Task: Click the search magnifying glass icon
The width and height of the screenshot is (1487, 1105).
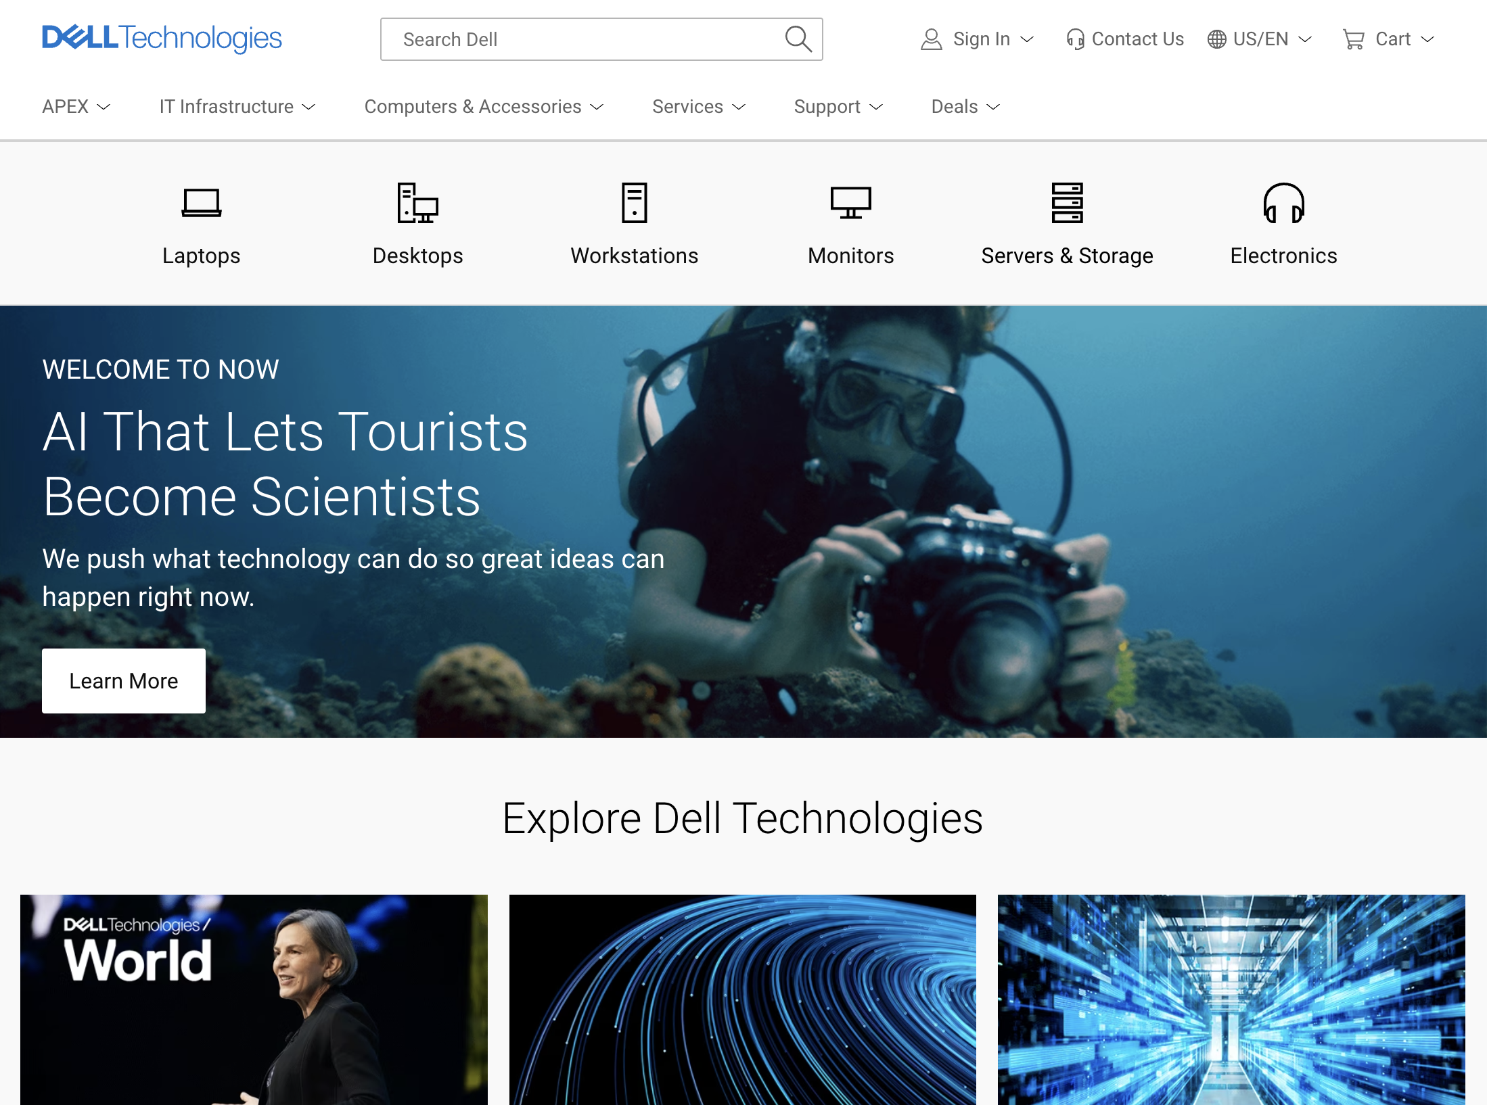Action: coord(798,39)
